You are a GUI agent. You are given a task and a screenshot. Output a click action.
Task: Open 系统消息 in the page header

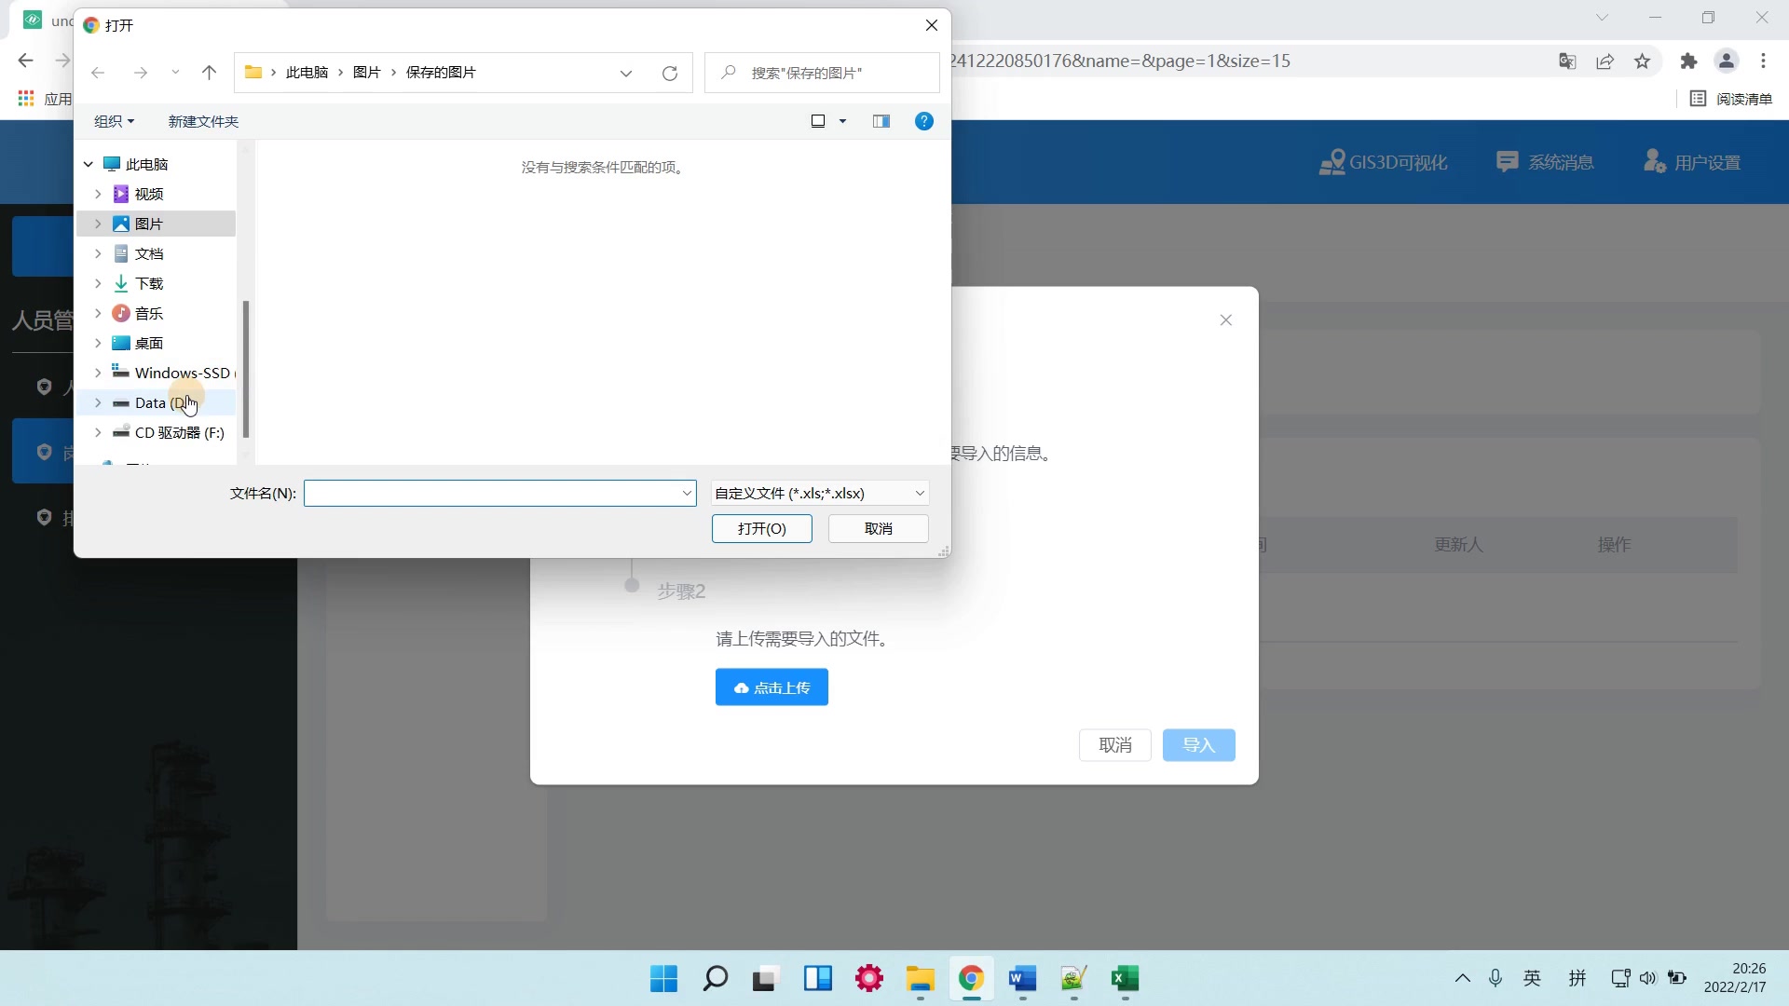pyautogui.click(x=1545, y=162)
